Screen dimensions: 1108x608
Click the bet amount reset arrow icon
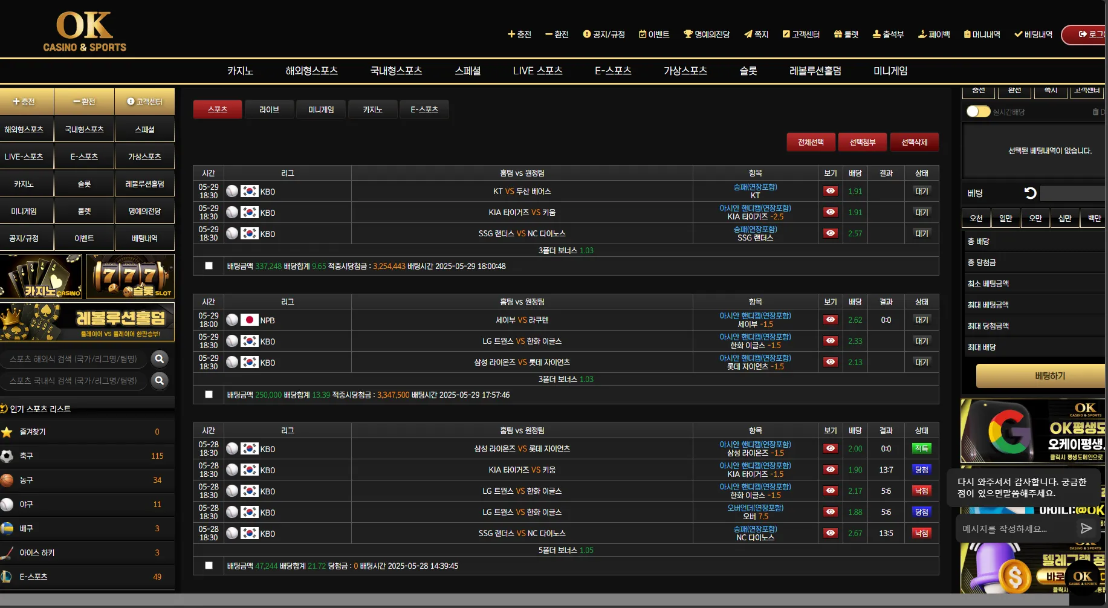[x=1031, y=193]
